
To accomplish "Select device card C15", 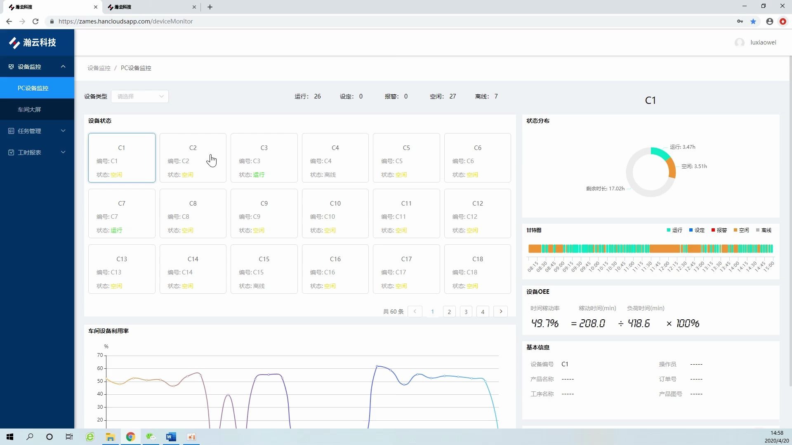I will point(264,269).
